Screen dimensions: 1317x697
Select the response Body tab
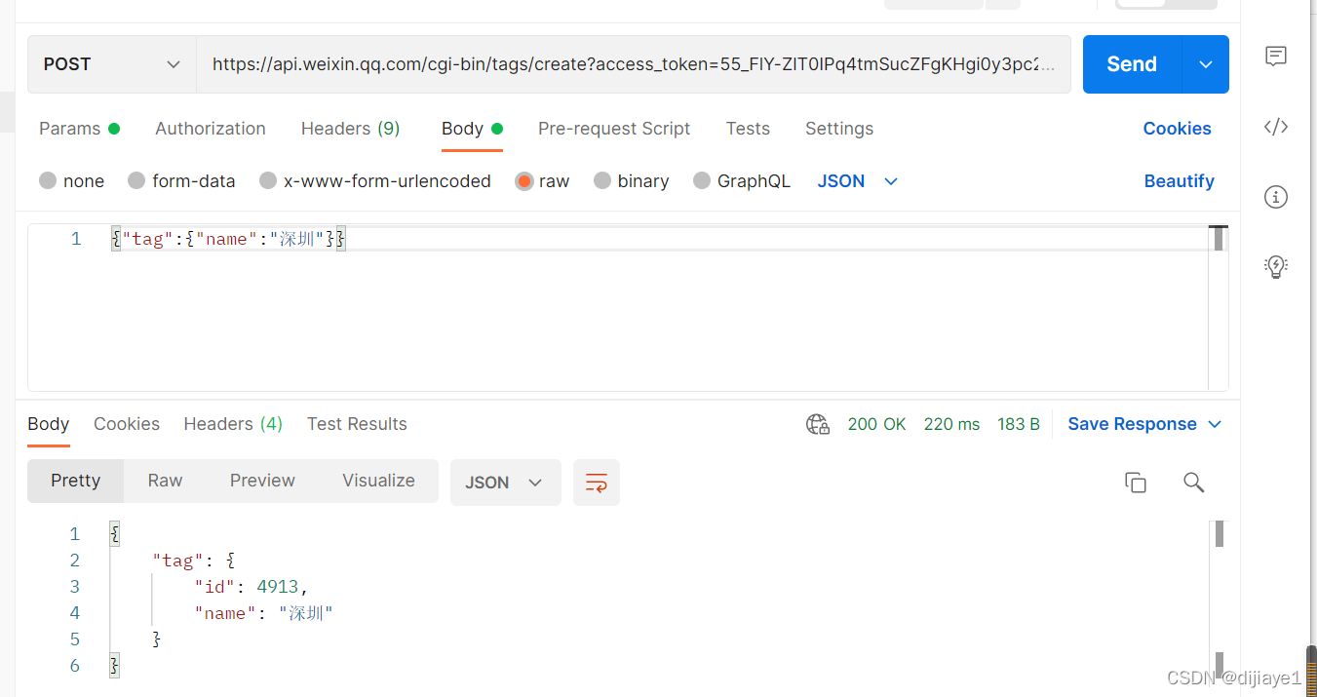49,424
